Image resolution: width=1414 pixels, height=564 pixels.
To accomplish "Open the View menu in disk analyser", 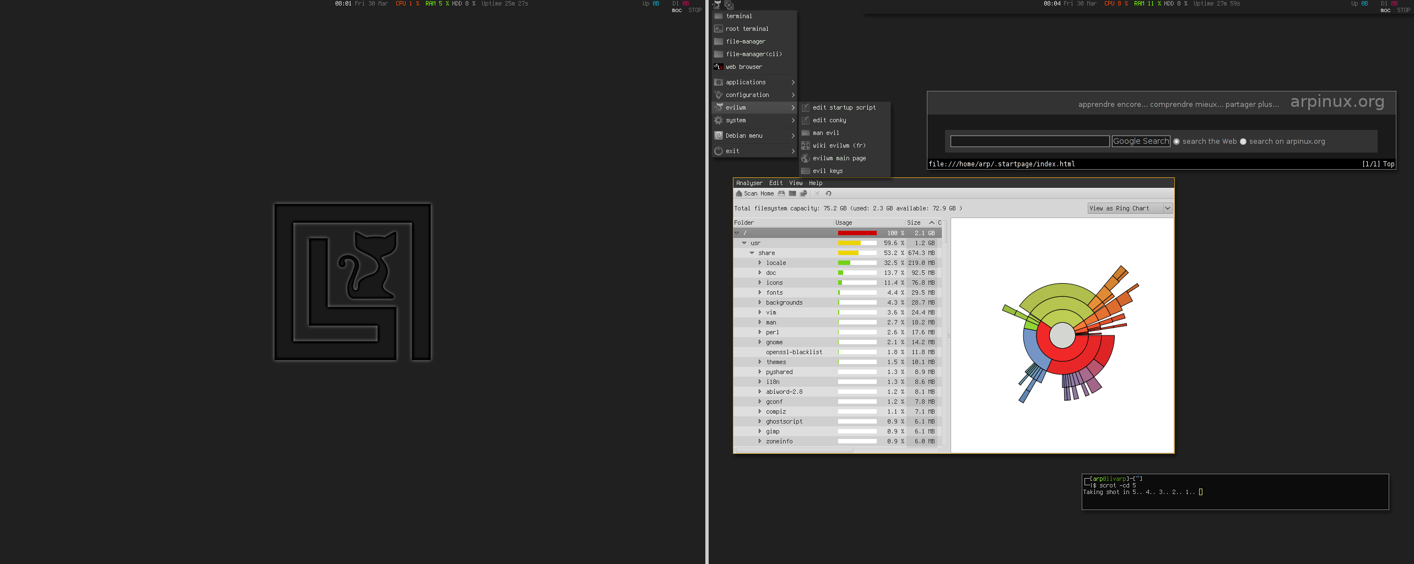I will coord(796,183).
